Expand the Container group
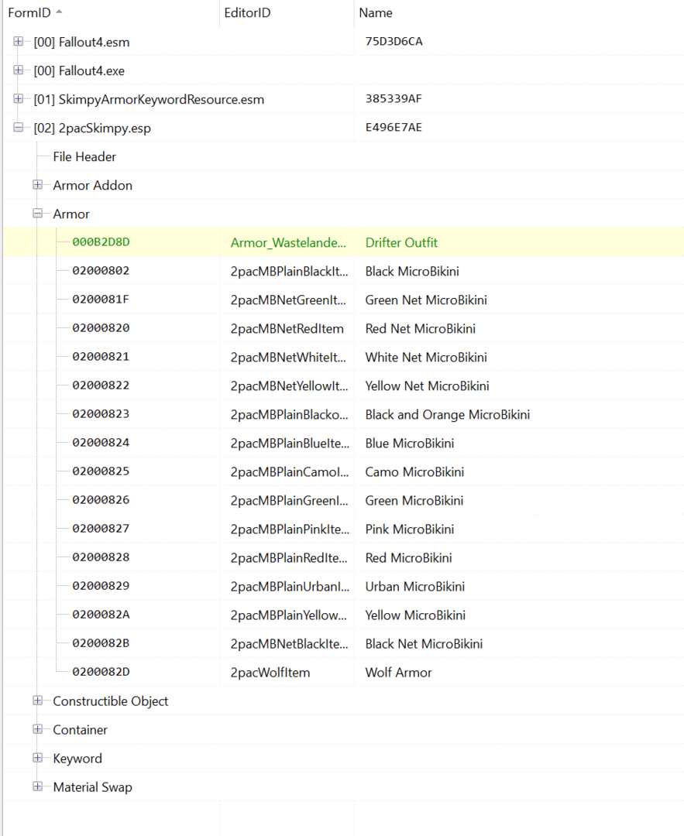The image size is (684, 836). coord(37,730)
